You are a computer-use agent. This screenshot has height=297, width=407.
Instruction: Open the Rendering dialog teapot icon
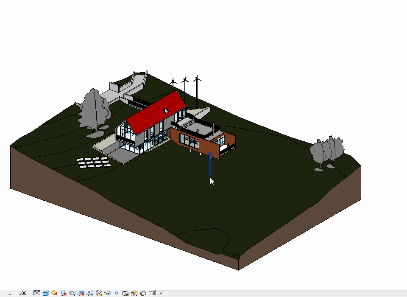(x=72, y=293)
